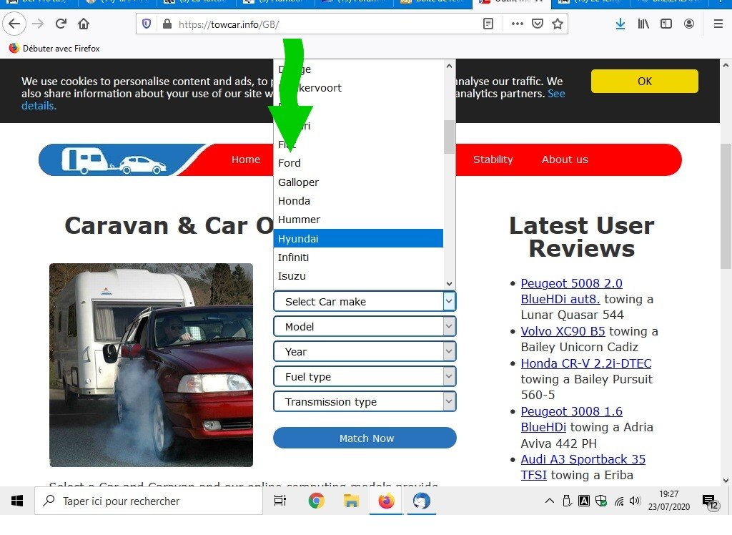Image resolution: width=732 pixels, height=535 pixels.
Task: Click the caravan and car site logo
Action: point(115,159)
